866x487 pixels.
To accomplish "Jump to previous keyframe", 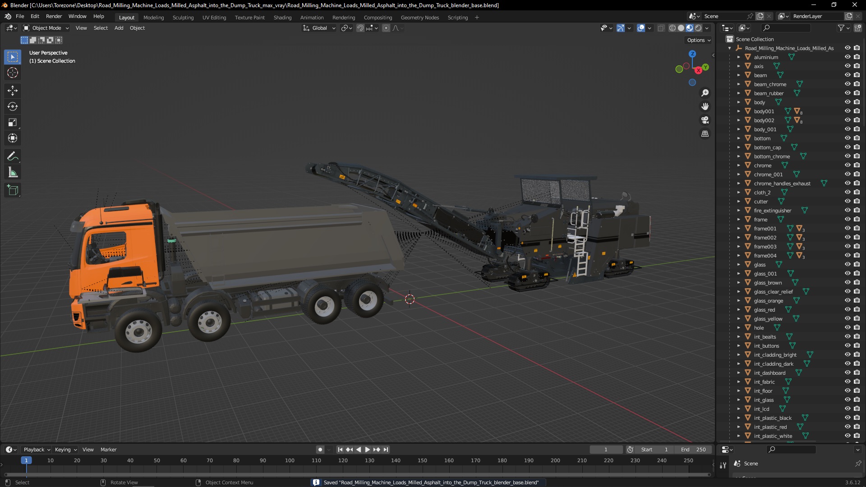I will [350, 450].
